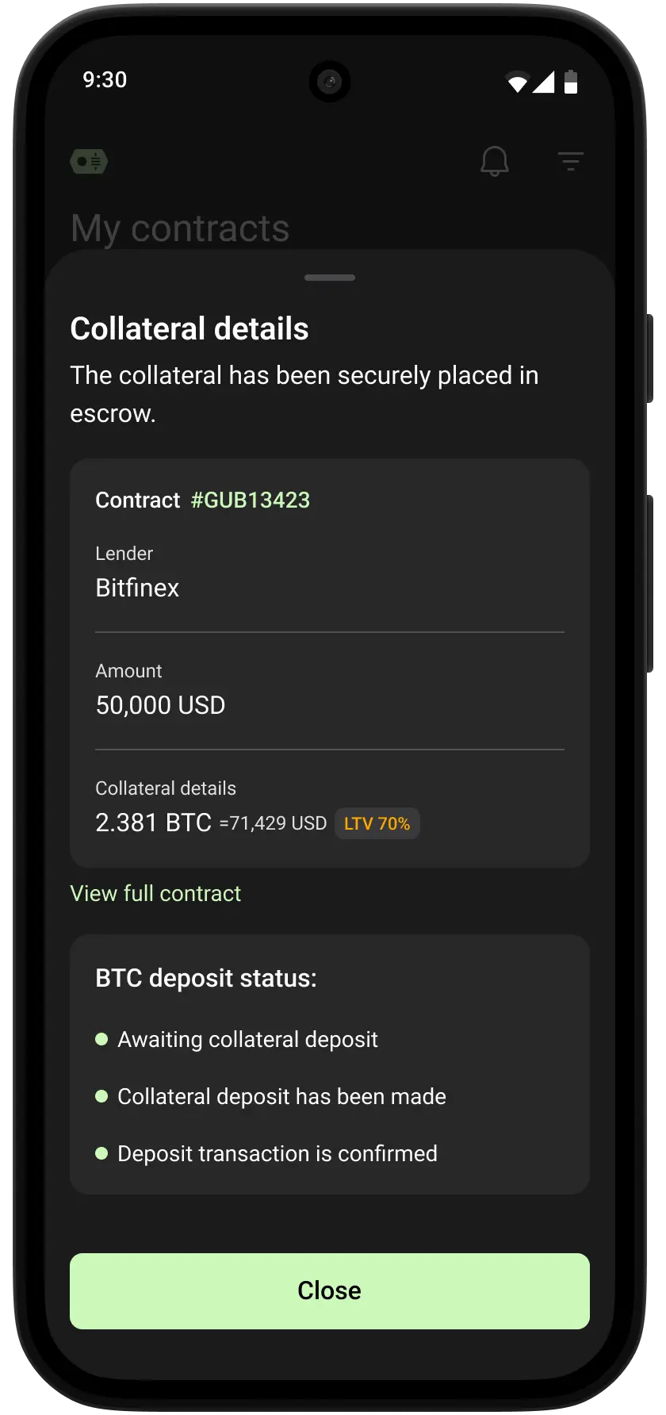Tap the Wi-Fi status icon

[518, 82]
